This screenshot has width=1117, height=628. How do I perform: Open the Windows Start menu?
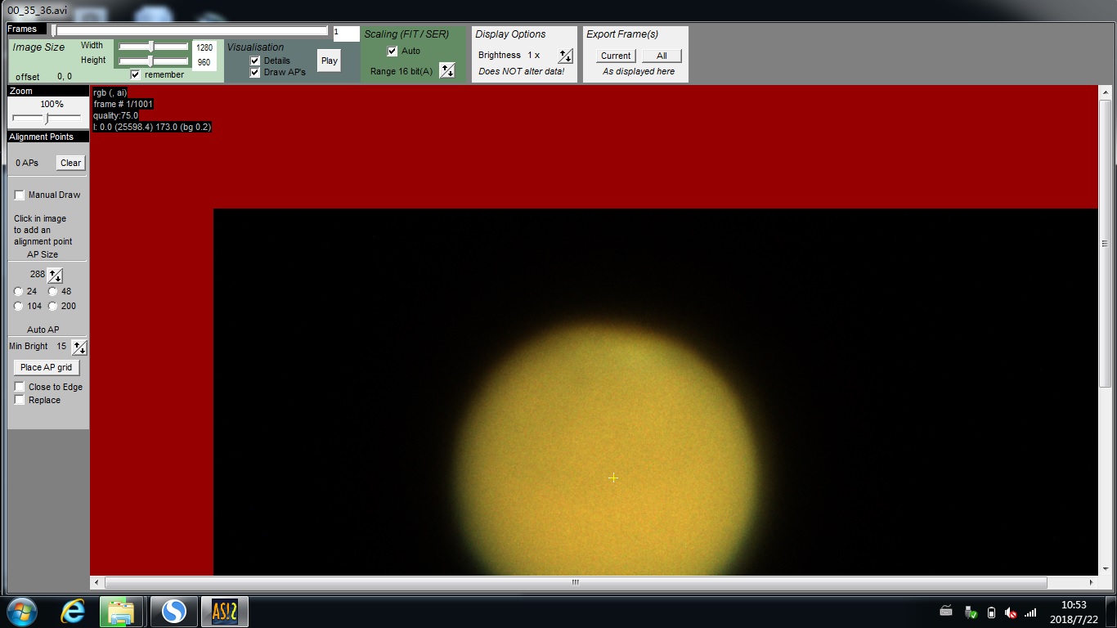click(22, 611)
